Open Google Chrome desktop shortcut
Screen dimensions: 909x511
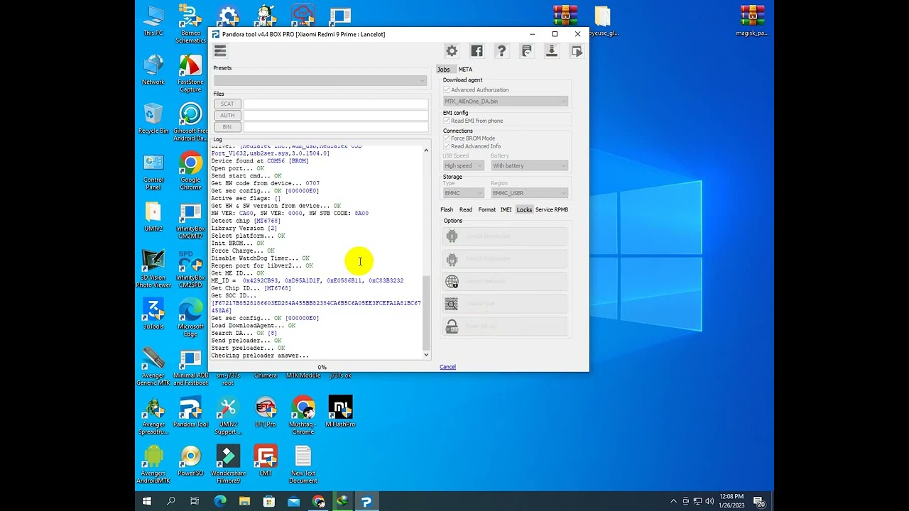190,171
